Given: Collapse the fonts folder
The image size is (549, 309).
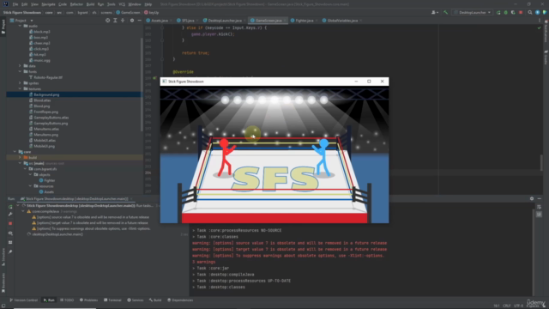Looking at the screenshot, I should [20, 71].
